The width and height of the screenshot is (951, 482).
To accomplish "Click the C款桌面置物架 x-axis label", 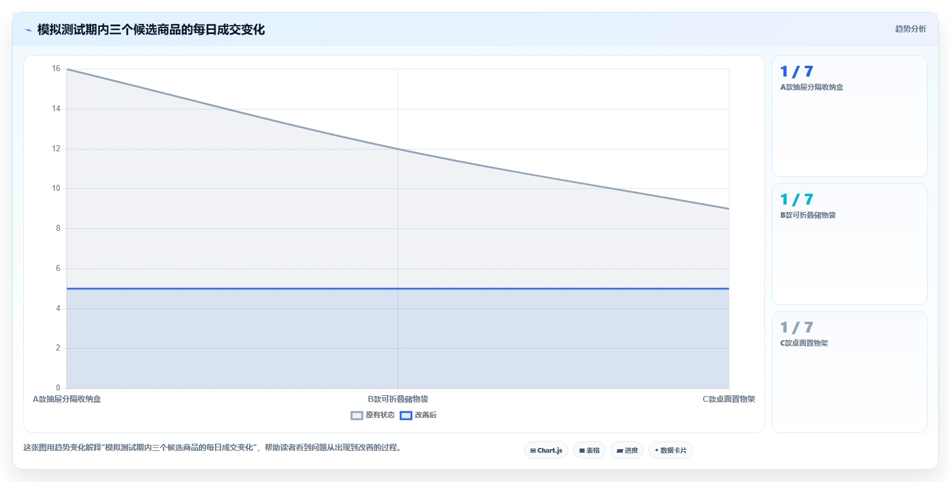I will coord(729,399).
